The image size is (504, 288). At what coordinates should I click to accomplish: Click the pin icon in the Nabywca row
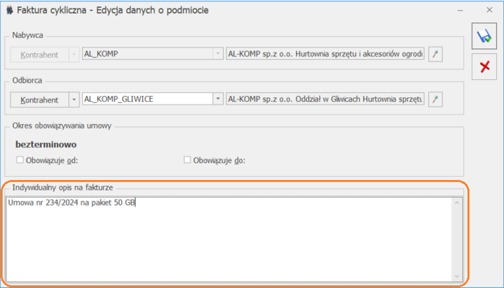(x=436, y=55)
